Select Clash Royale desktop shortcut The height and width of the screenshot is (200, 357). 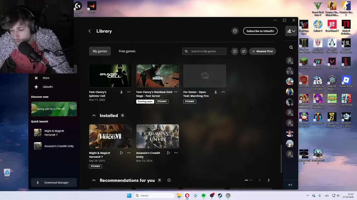[346, 100]
